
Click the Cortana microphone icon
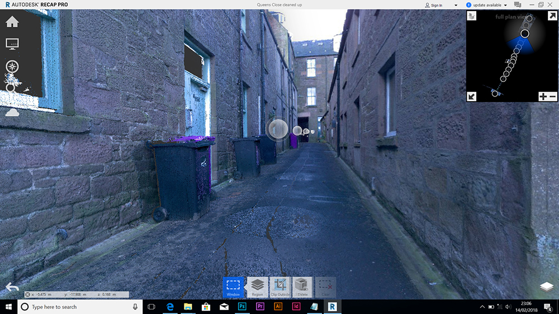tap(135, 307)
